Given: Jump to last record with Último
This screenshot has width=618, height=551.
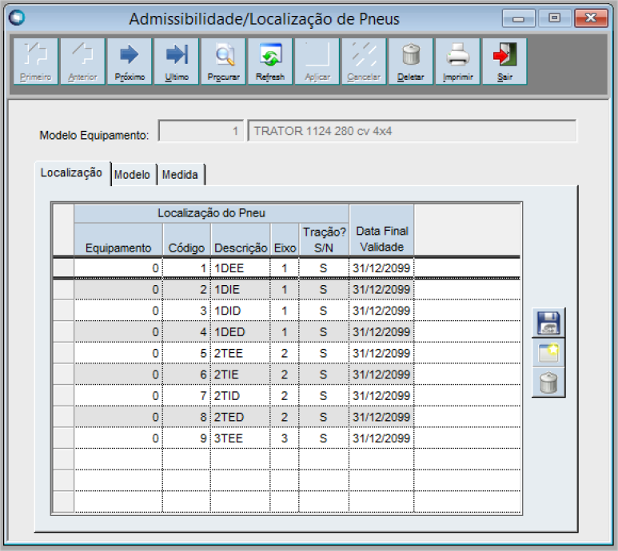Looking at the screenshot, I should pos(177,61).
